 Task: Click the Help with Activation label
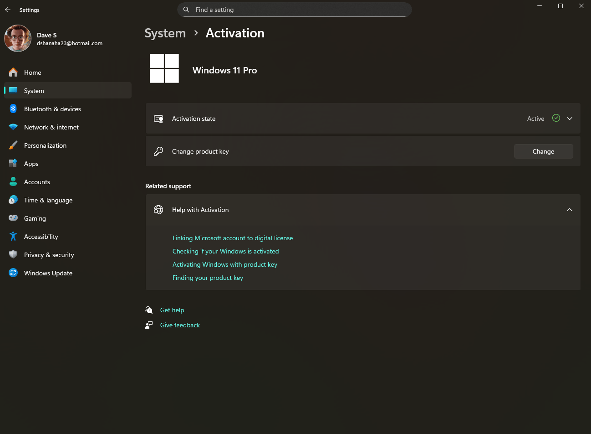click(x=200, y=210)
